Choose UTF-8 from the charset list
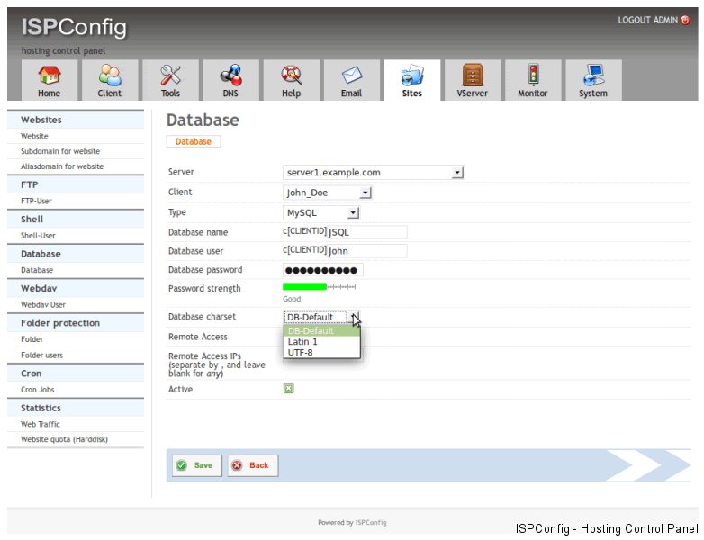 click(300, 352)
